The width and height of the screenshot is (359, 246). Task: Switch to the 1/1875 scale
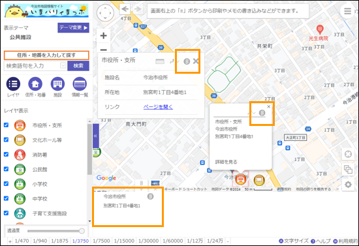pos(60,241)
